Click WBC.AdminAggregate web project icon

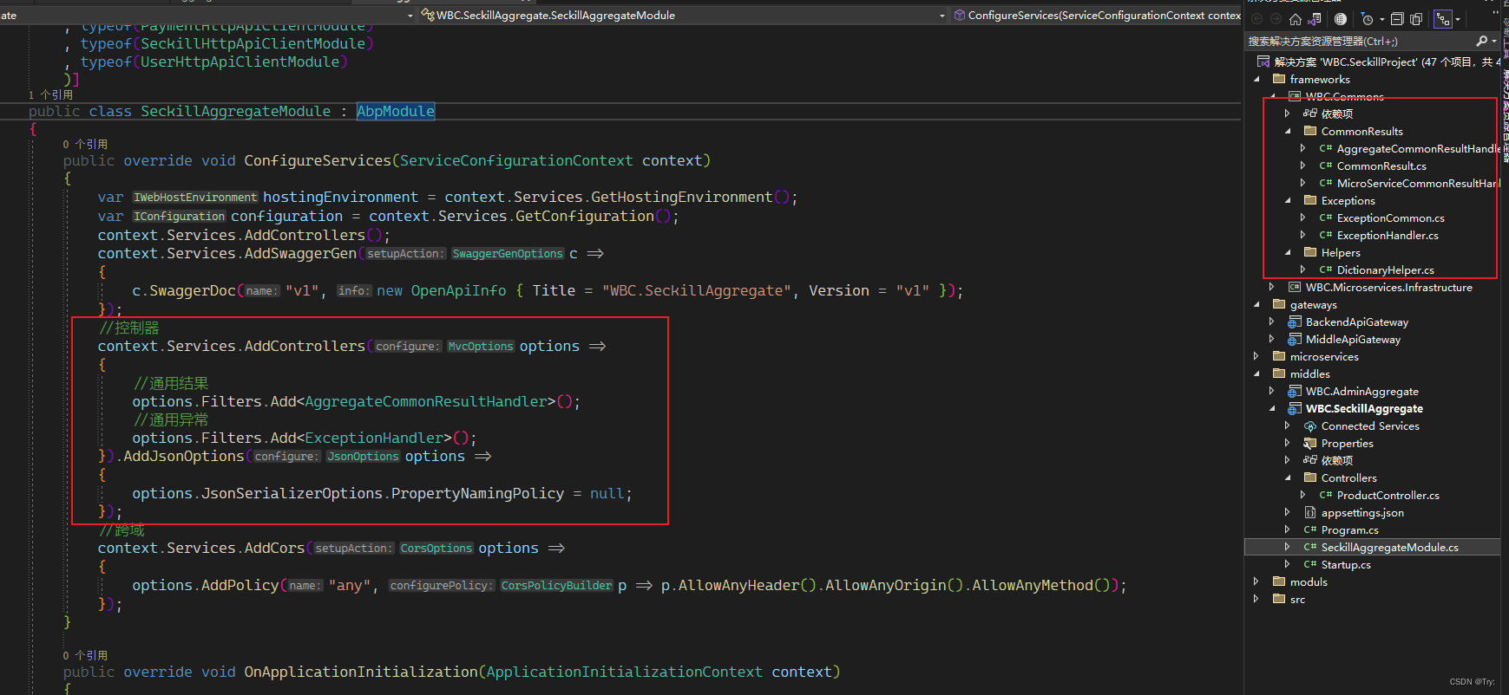[1295, 391]
